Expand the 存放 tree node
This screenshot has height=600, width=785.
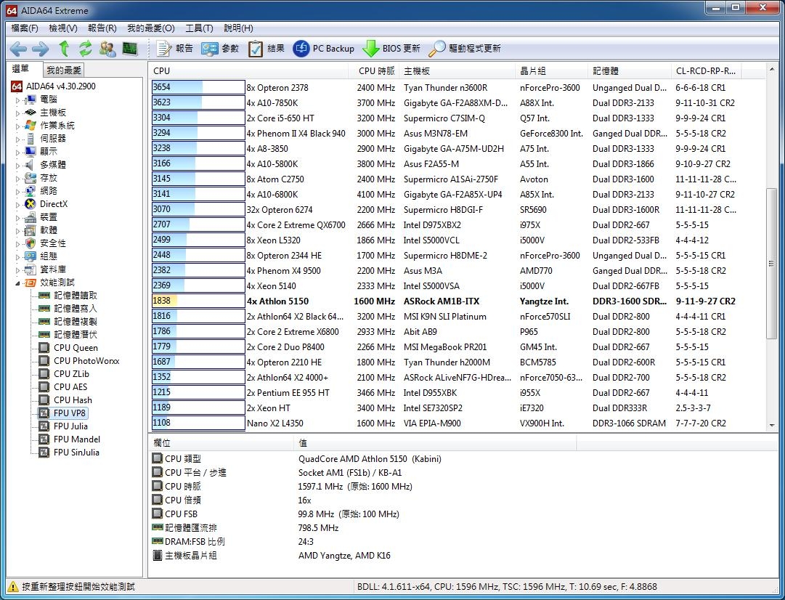pyautogui.click(x=18, y=178)
